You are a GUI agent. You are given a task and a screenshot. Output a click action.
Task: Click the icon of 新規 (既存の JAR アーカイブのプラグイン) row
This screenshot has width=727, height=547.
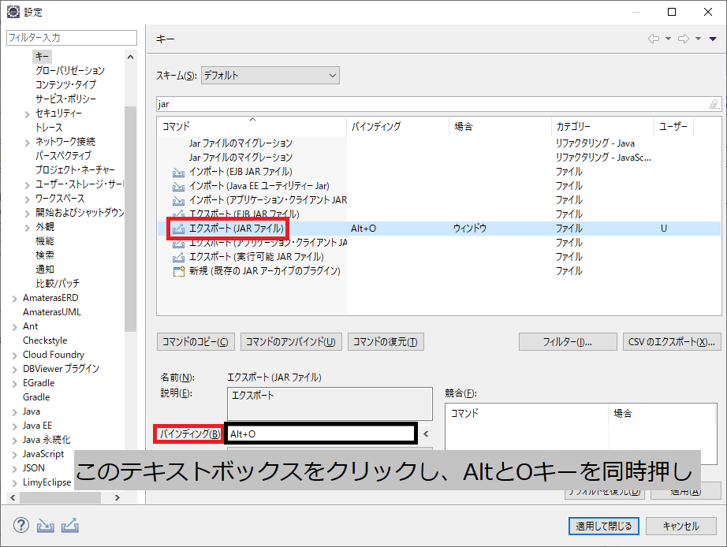click(x=178, y=271)
